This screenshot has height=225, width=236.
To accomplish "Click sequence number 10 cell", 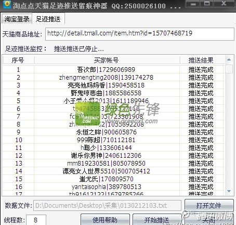I will [18, 140].
